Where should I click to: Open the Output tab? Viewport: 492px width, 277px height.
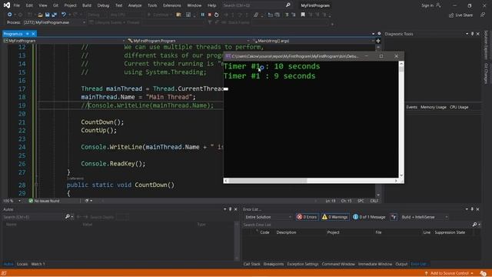click(x=401, y=264)
